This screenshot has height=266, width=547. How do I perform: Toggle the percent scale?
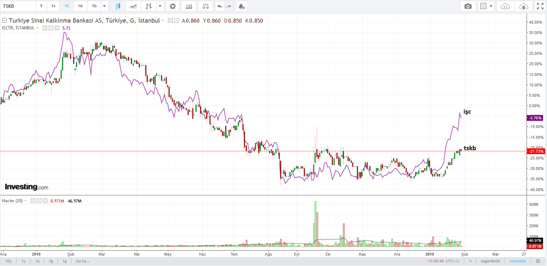(x=470, y=261)
